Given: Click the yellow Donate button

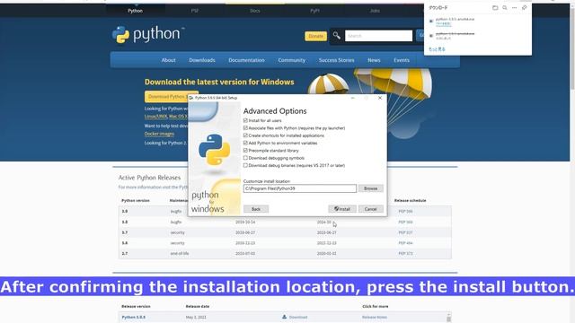Looking at the screenshot, I should click(x=315, y=36).
